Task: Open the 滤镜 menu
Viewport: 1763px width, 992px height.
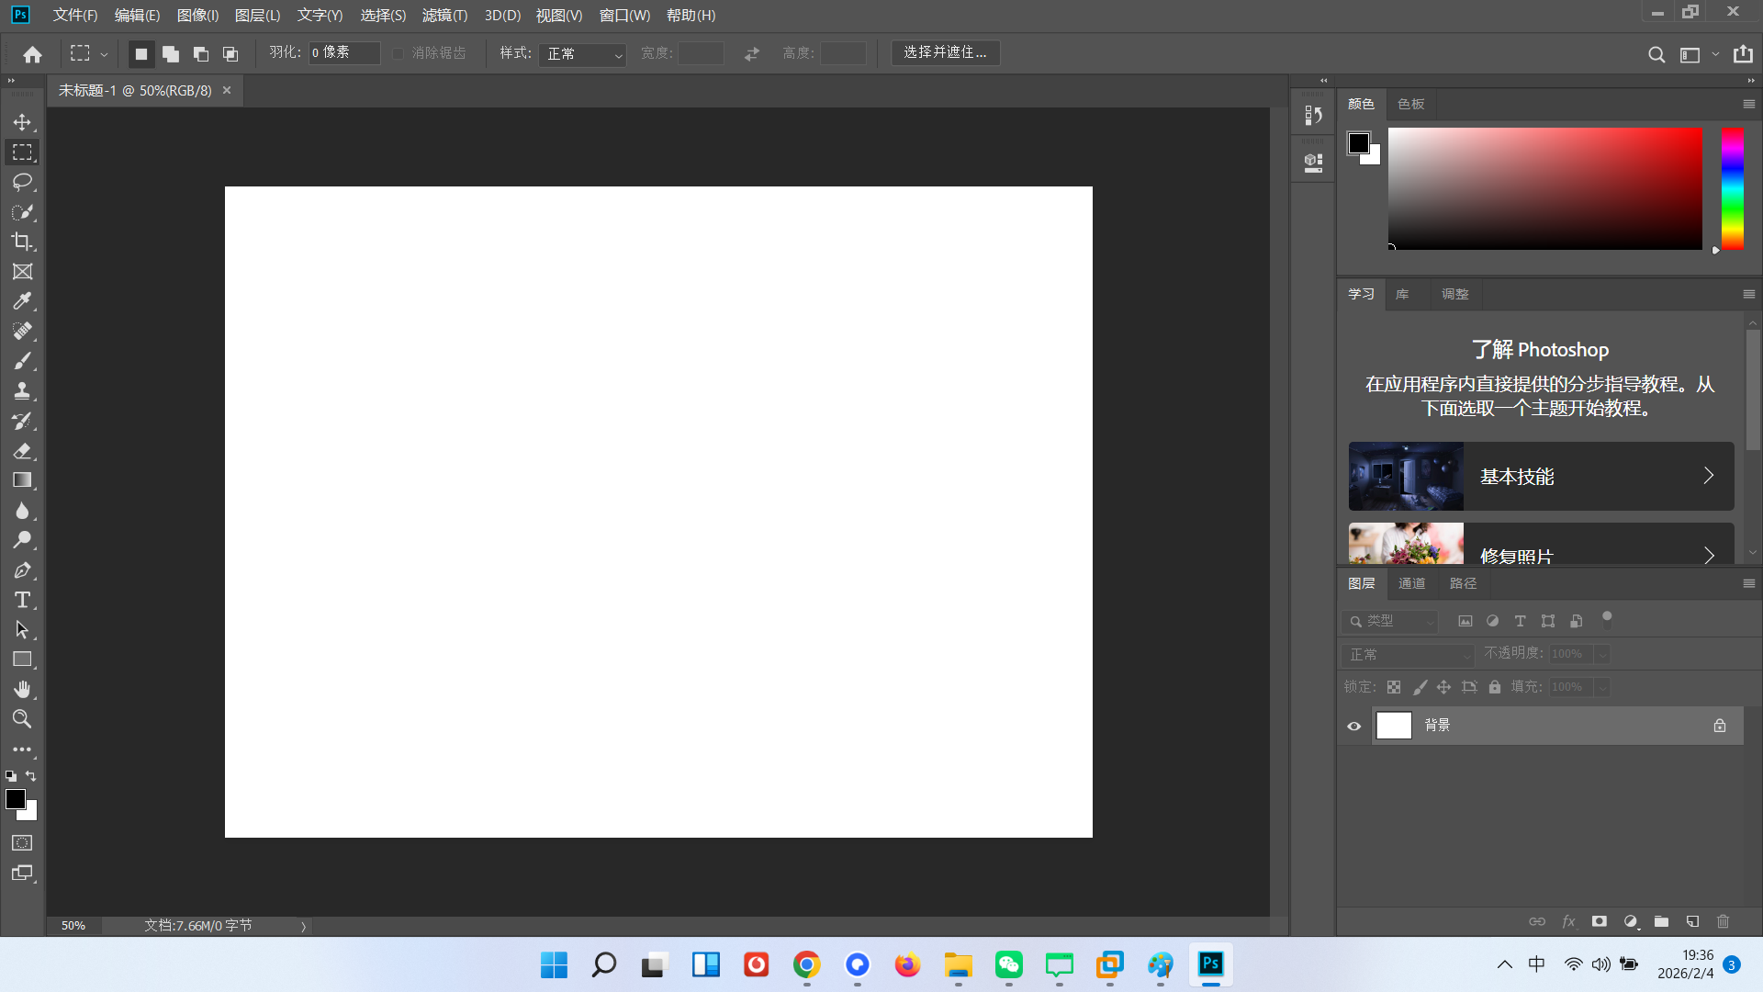Action: point(444,15)
